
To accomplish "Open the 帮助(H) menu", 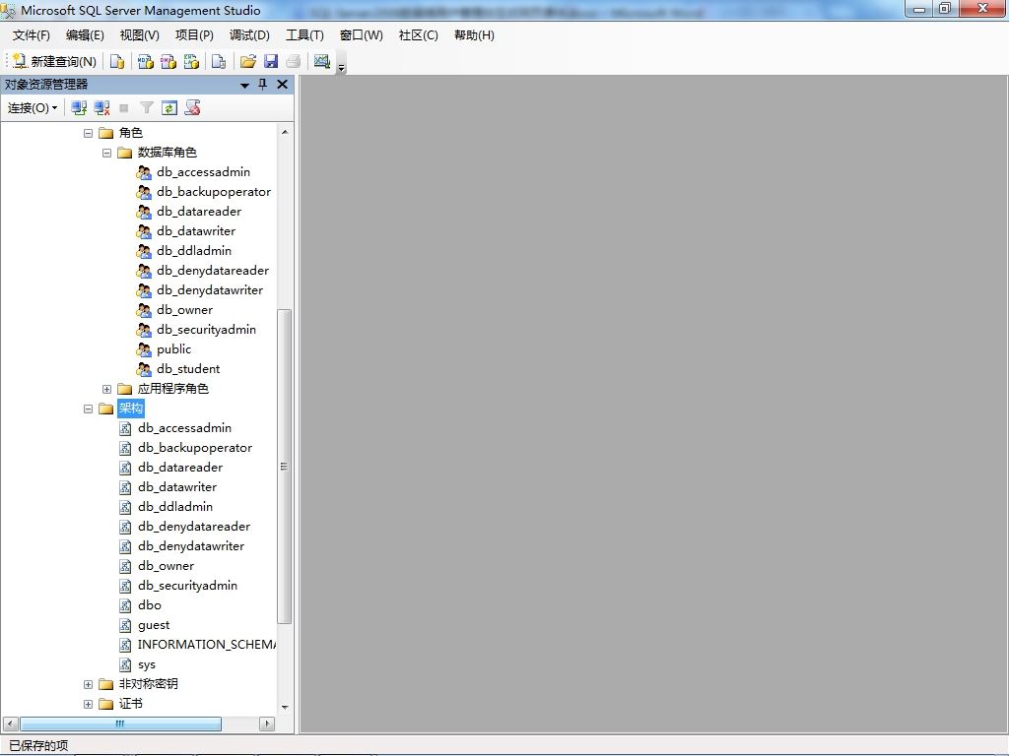I will point(474,35).
